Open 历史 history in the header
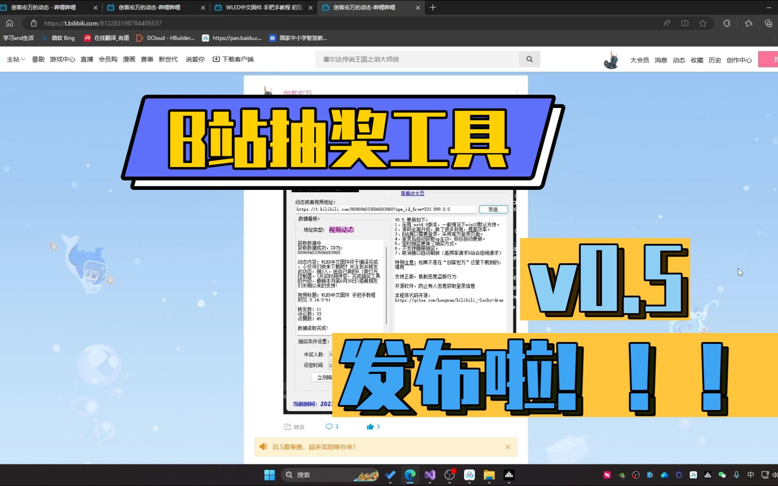778x486 pixels. 715,60
